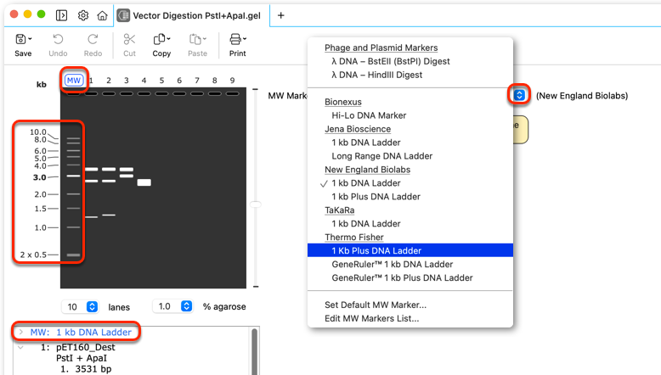Click the Undo toolbar icon
The image size is (661, 375).
click(58, 39)
